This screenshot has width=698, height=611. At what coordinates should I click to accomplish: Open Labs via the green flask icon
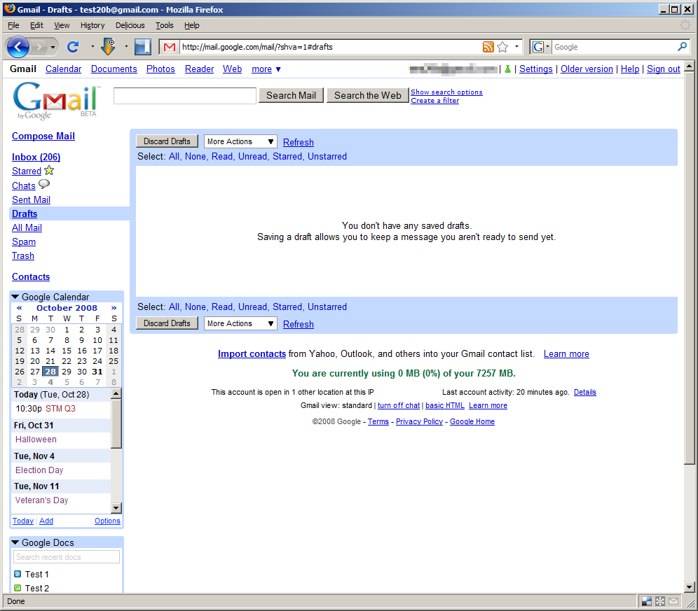(507, 69)
